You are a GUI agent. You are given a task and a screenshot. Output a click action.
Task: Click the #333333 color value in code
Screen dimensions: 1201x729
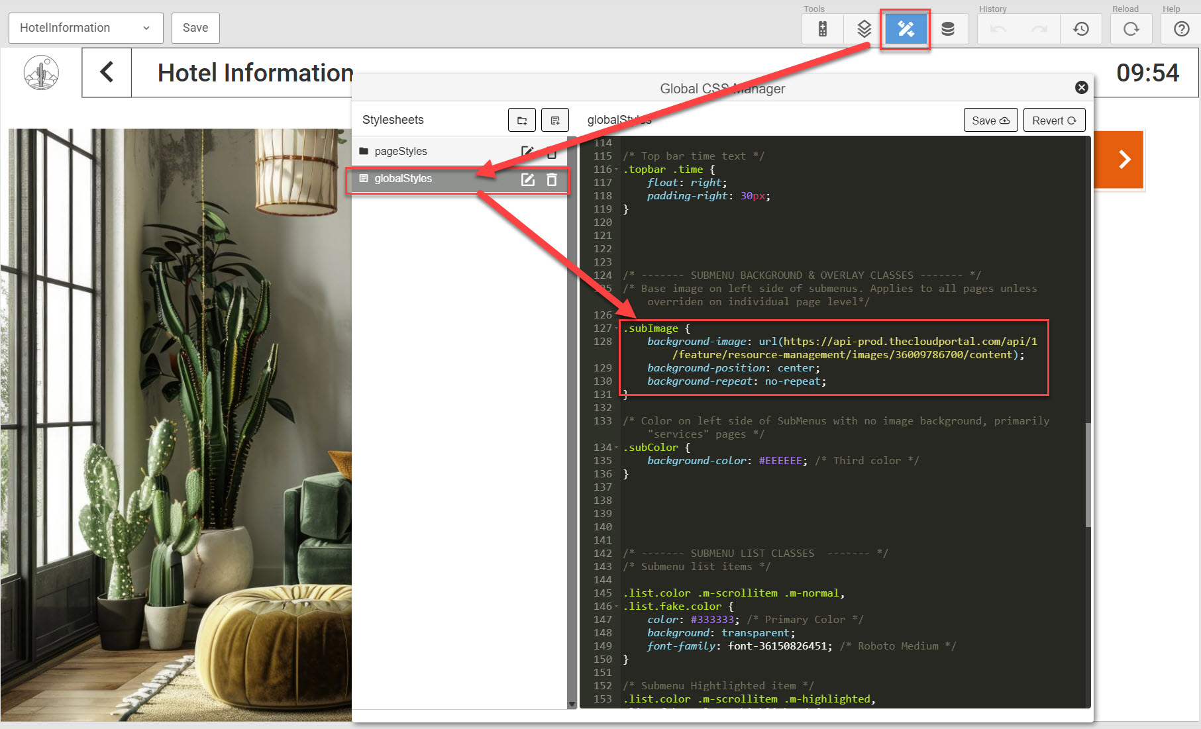point(712,620)
